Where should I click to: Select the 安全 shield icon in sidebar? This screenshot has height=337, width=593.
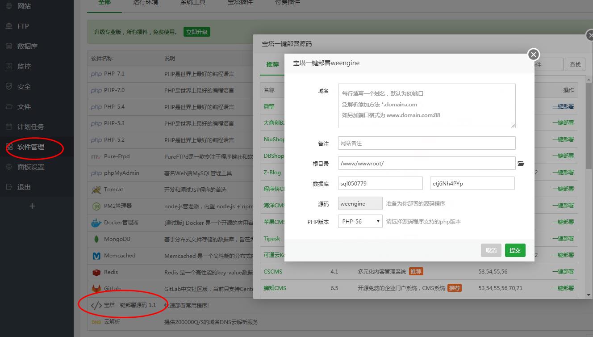pos(9,86)
